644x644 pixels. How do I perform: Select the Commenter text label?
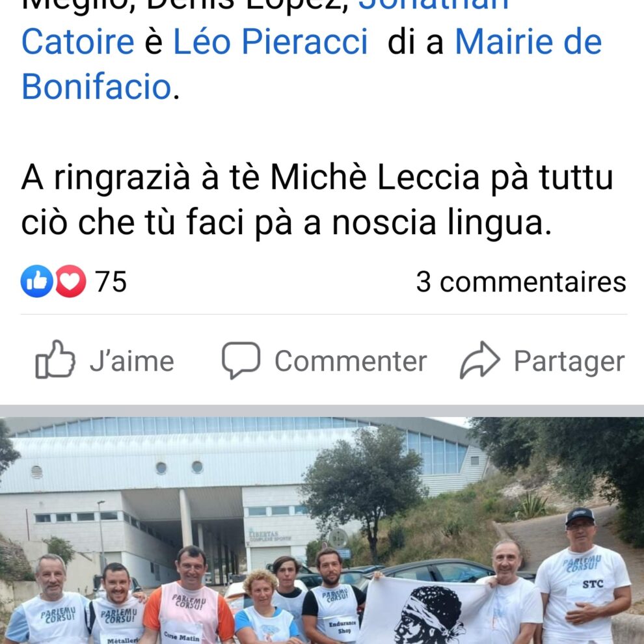point(351,362)
